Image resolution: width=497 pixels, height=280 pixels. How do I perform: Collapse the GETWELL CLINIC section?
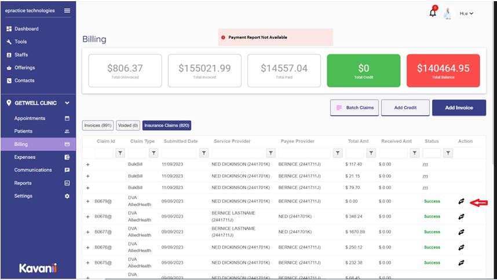[67, 103]
